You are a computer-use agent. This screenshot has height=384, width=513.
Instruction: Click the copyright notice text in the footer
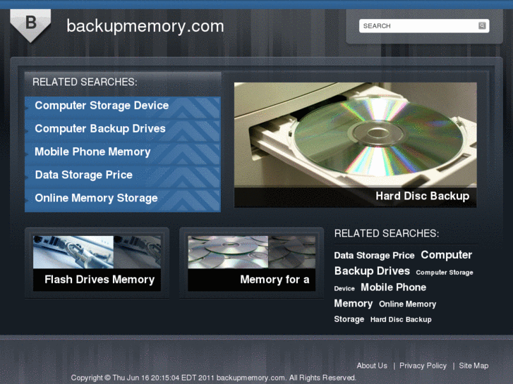click(213, 378)
